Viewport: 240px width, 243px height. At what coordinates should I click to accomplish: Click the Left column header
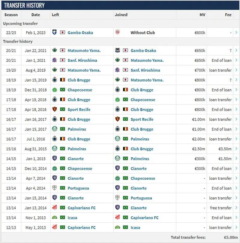tap(55, 15)
